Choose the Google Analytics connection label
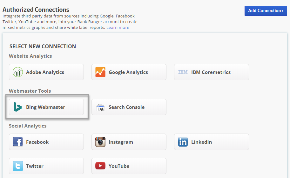Viewport: 290px width, 178px height. pos(128,72)
